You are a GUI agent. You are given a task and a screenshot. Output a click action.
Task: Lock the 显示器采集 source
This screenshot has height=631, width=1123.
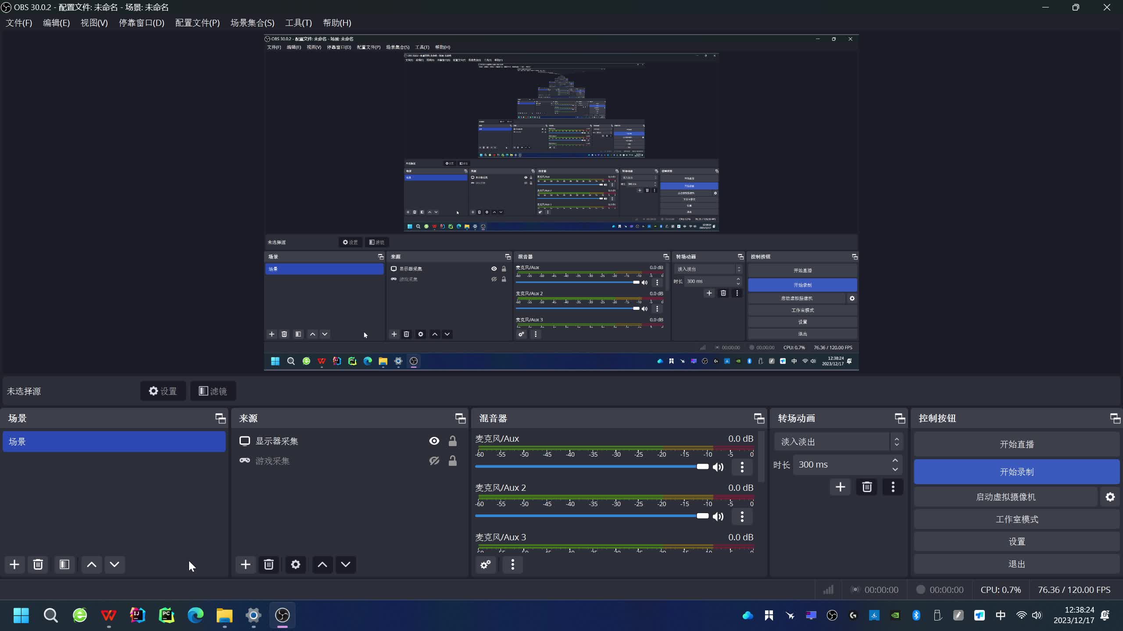[452, 441]
